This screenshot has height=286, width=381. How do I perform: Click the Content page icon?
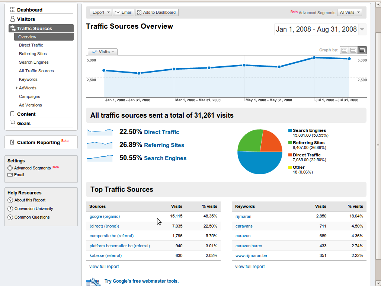point(12,114)
